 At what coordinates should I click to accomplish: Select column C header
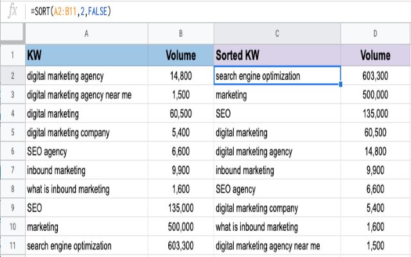pos(277,33)
